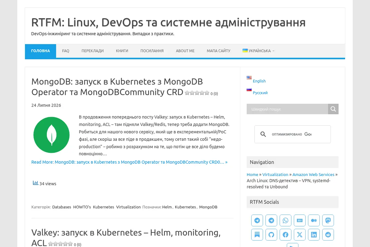This screenshot has width=370, height=247.
Task: Click the 34 views counter text
Action: point(48,183)
